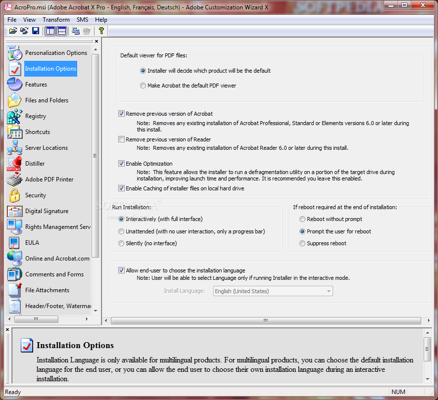Open the SMS menu
The height and width of the screenshot is (400, 438).
click(83, 20)
